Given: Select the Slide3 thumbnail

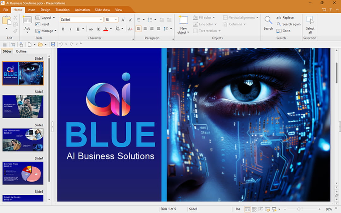Looking at the screenshot, I should pos(23,140).
